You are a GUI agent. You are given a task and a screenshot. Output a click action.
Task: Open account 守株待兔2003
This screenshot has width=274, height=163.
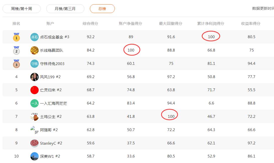[x=52, y=64]
